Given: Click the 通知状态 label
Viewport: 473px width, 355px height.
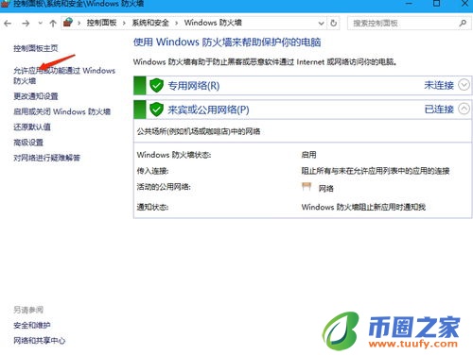Looking at the screenshot, I should click(x=152, y=207).
